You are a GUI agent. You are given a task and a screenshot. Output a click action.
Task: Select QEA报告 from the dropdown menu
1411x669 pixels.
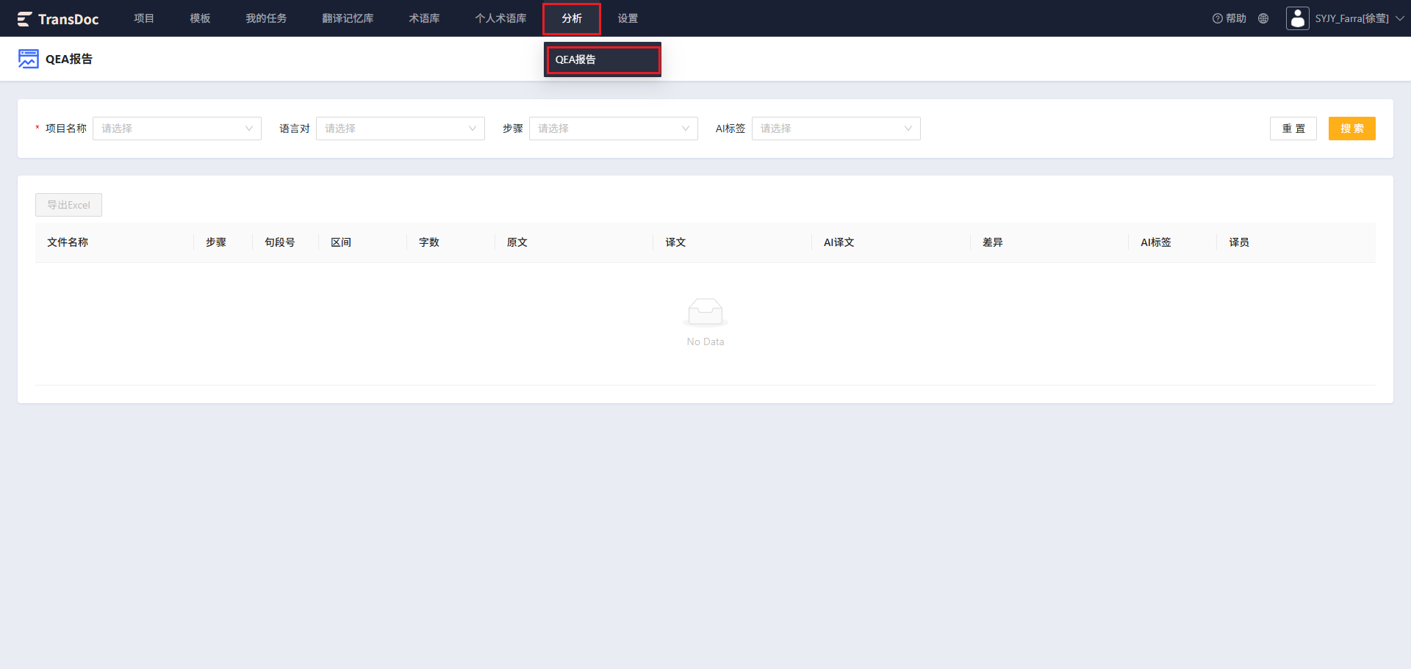pyautogui.click(x=603, y=59)
